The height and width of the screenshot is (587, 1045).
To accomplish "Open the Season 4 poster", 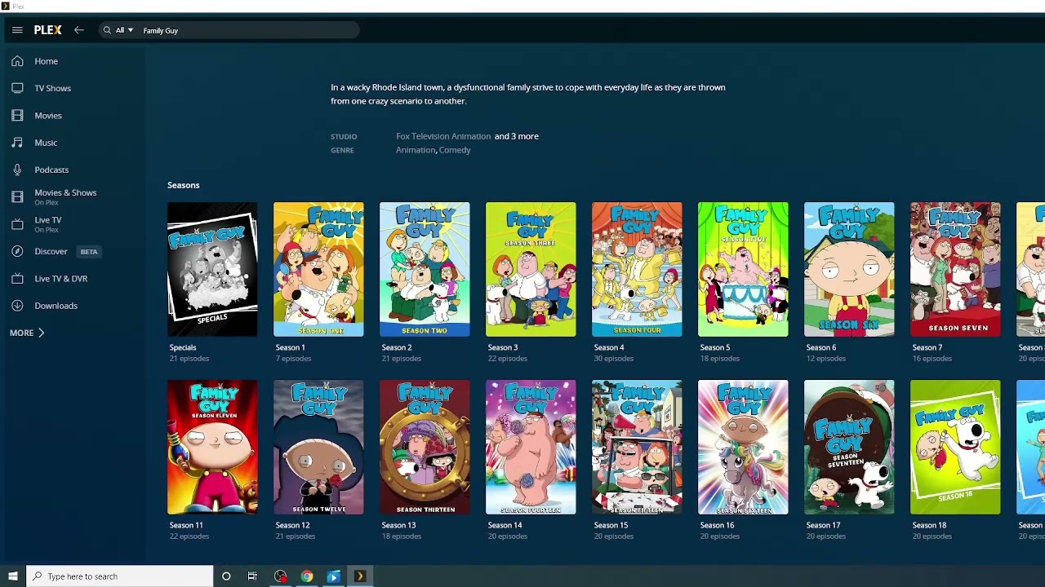I will pyautogui.click(x=637, y=269).
